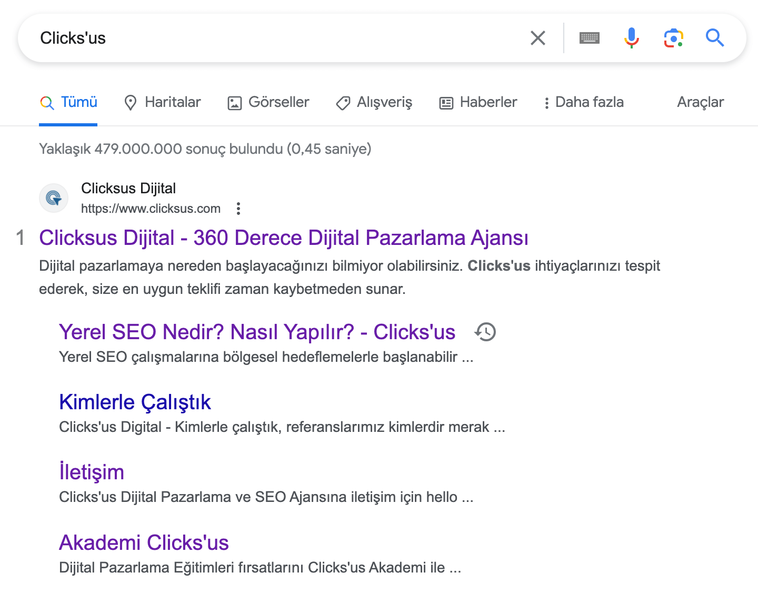Open the on-screen keyboard input tool
Image resolution: width=758 pixels, height=592 pixels.
tap(589, 38)
